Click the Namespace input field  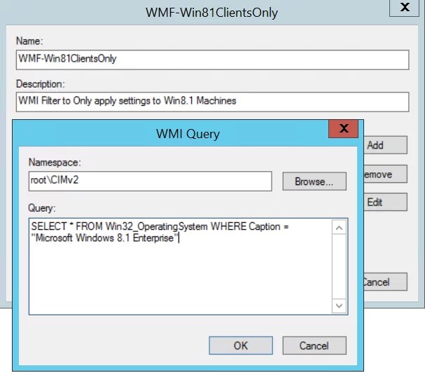150,181
